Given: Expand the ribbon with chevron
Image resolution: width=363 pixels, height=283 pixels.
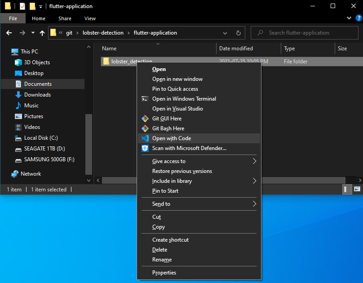Looking at the screenshot, I should point(349,18).
